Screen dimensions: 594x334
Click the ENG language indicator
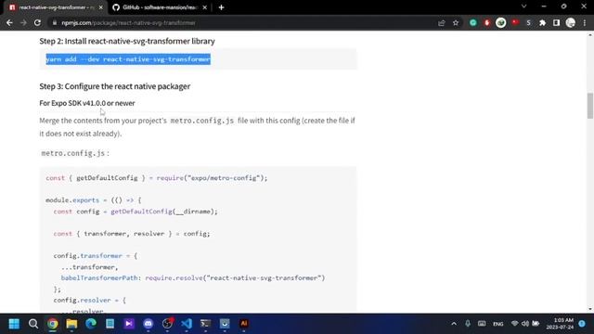pyautogui.click(x=498, y=324)
